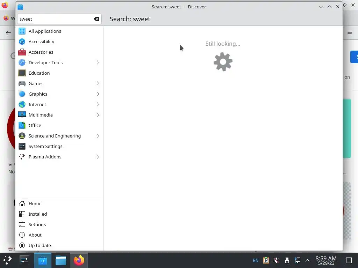Click the Science and Engineering flask icon
Screen dimensions: 358x268
coord(22,136)
